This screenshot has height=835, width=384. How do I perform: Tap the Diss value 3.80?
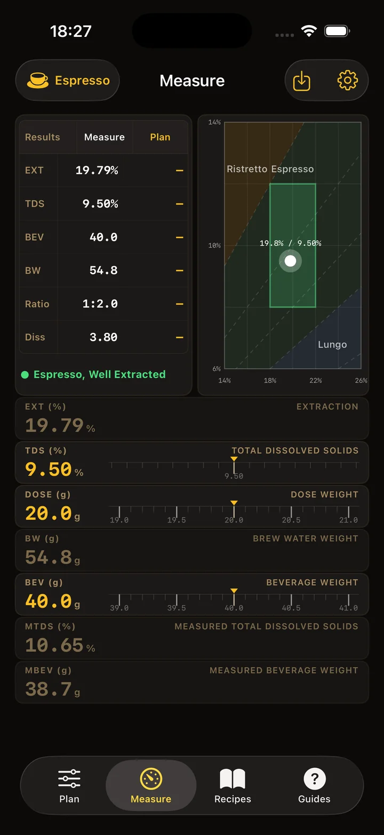tap(103, 337)
